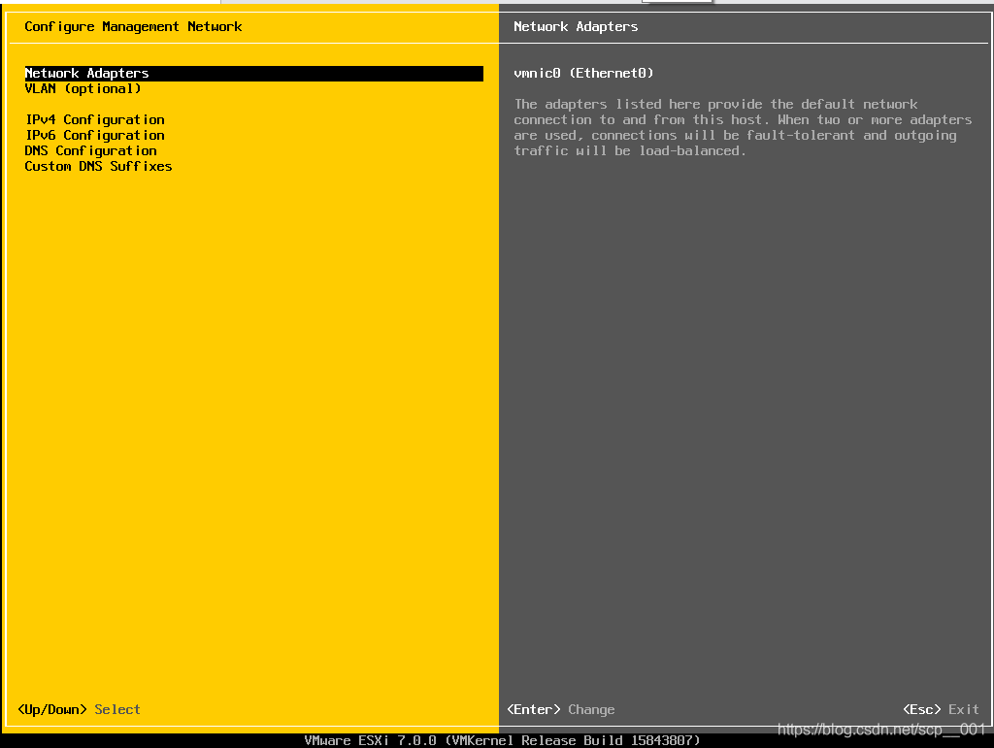Image resolution: width=994 pixels, height=748 pixels.
Task: Open IPv4 Configuration option
Action: [95, 119]
